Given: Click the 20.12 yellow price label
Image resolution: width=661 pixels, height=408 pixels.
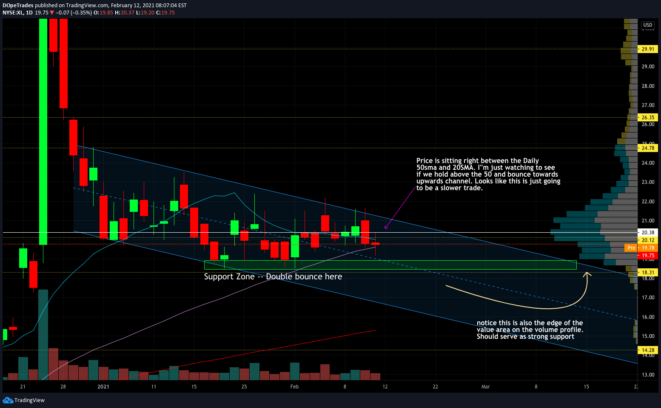Looking at the screenshot, I should (648, 240).
